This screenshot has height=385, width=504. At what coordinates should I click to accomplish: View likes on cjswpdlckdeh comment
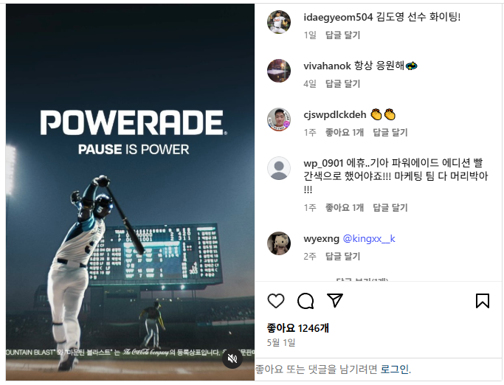pos(345,133)
